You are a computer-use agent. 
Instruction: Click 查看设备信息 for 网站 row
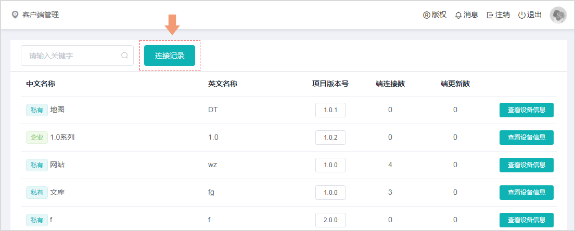[526, 165]
